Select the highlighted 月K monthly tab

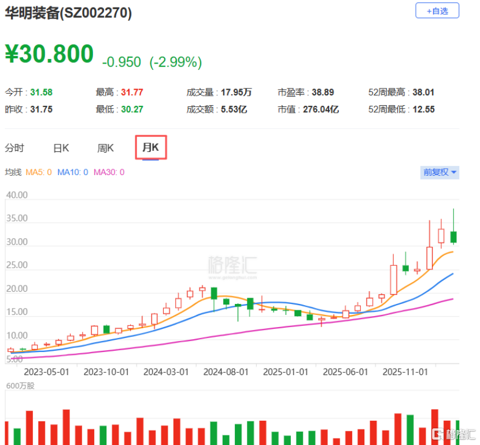(150, 147)
